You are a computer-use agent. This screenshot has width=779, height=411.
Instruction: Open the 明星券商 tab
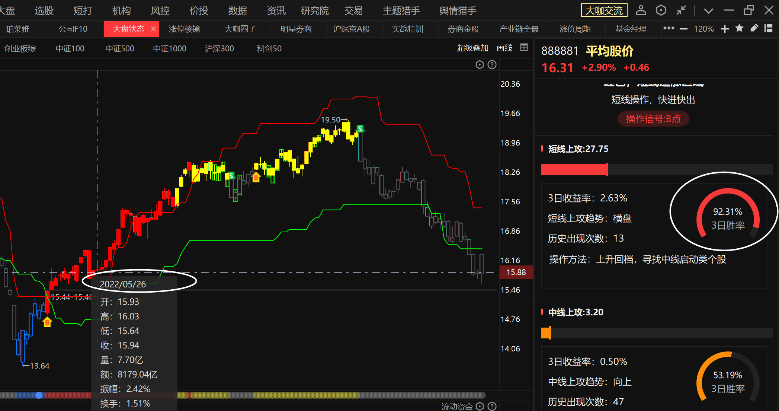pyautogui.click(x=296, y=29)
